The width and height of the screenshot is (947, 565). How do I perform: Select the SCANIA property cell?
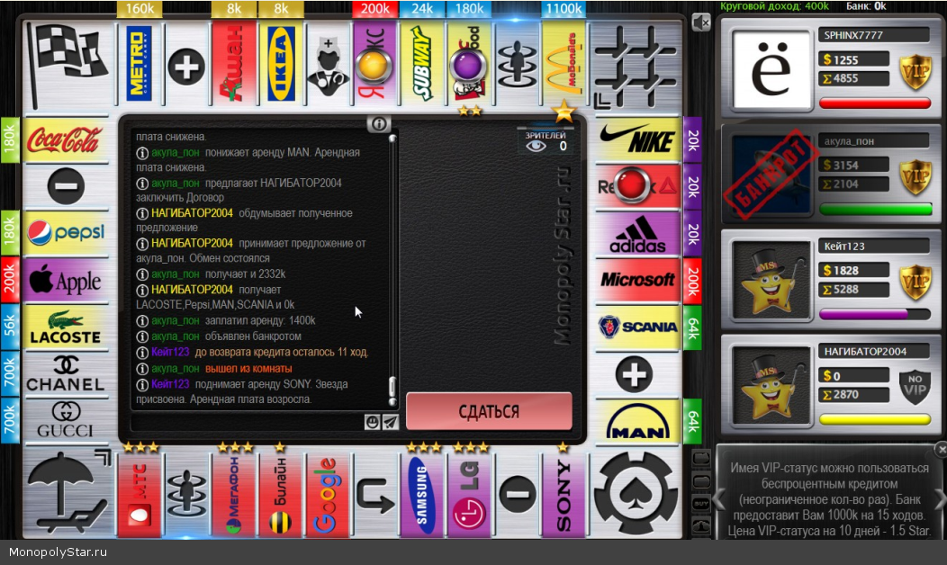[x=637, y=327]
